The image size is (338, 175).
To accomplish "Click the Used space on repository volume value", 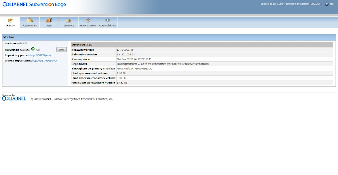I will (x=121, y=78).
